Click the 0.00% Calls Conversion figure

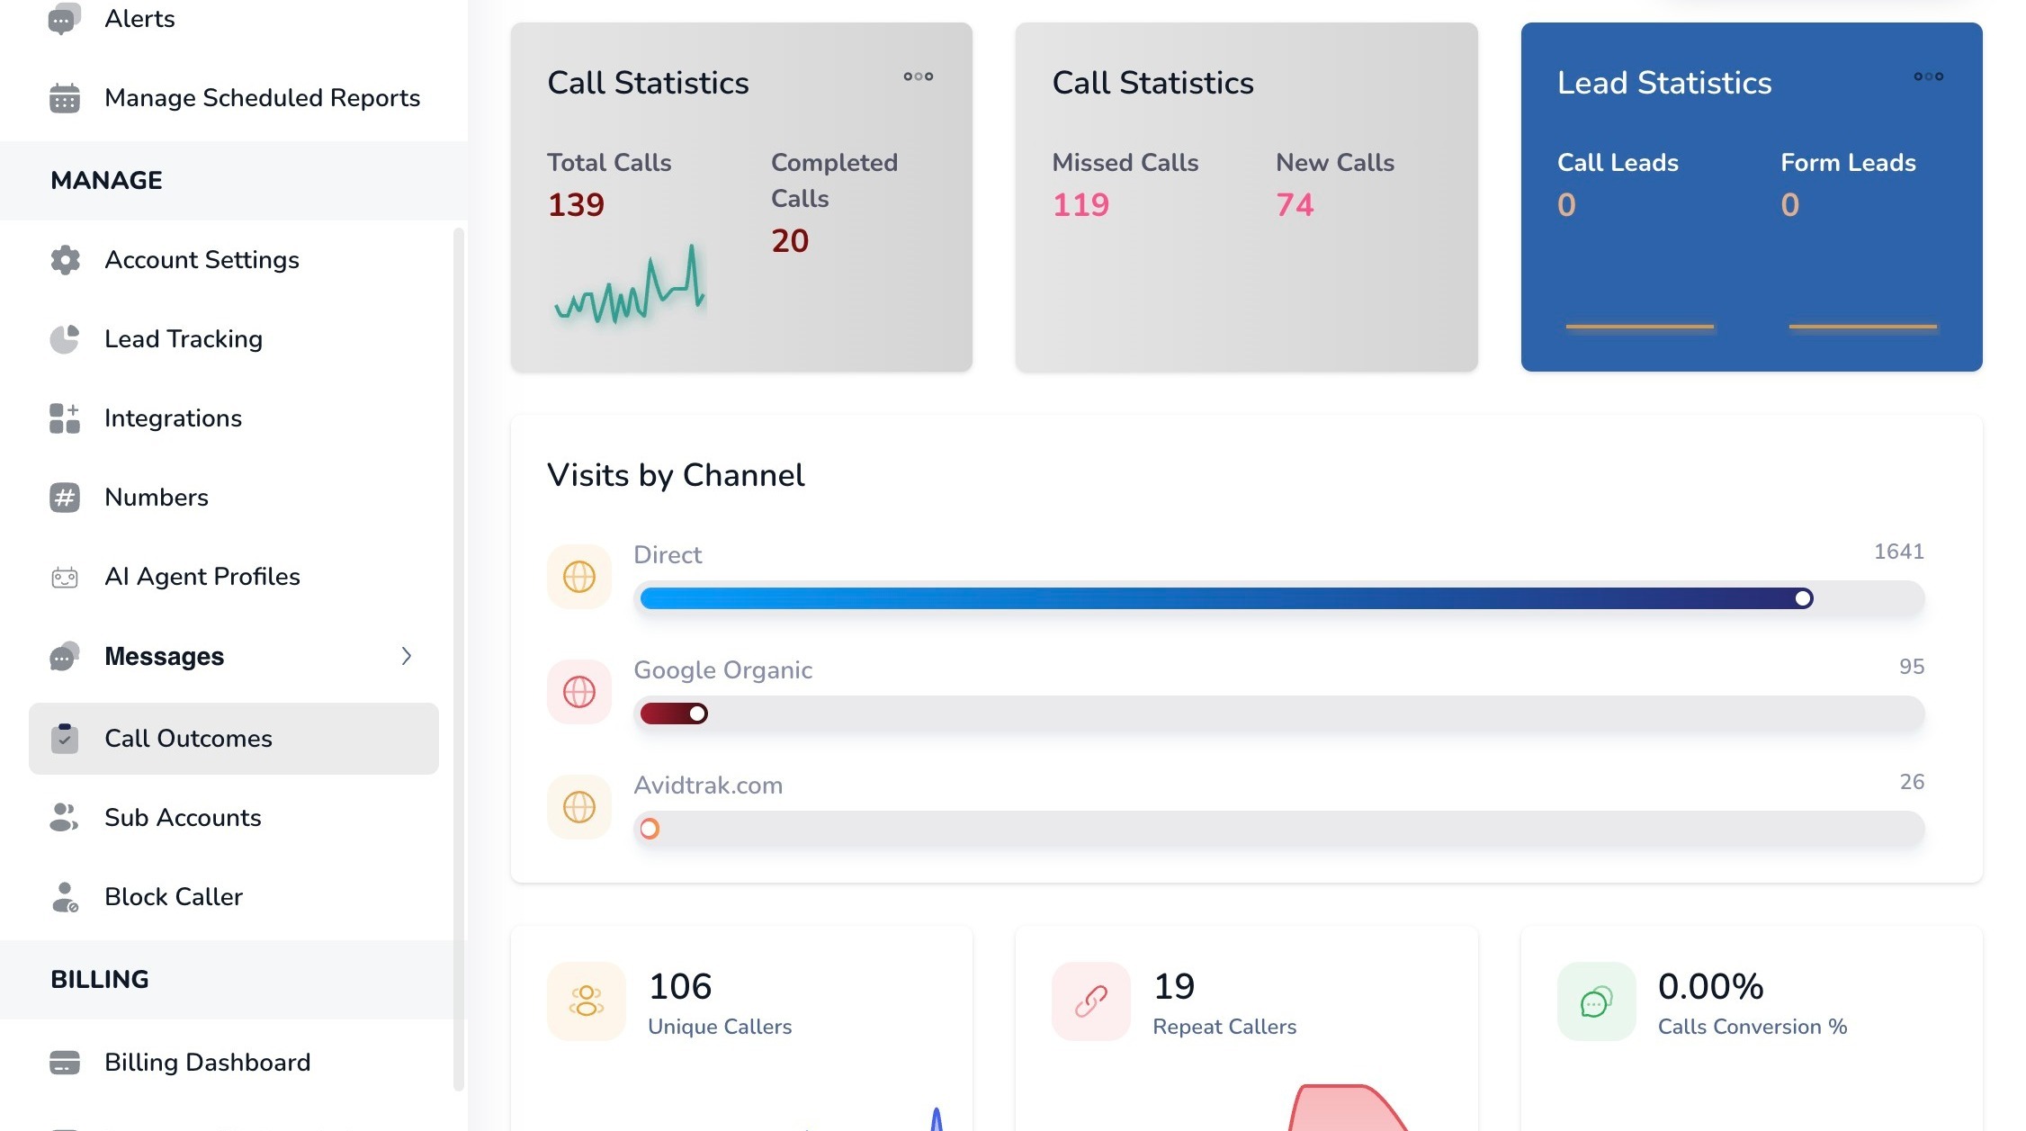point(1710,987)
